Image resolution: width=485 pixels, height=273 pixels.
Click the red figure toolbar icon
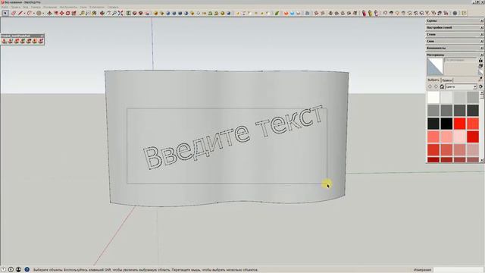tap(365, 13)
